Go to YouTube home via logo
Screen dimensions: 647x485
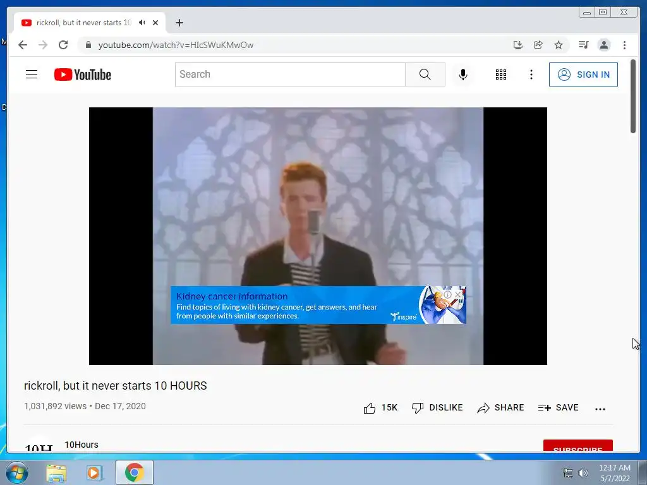click(x=83, y=75)
